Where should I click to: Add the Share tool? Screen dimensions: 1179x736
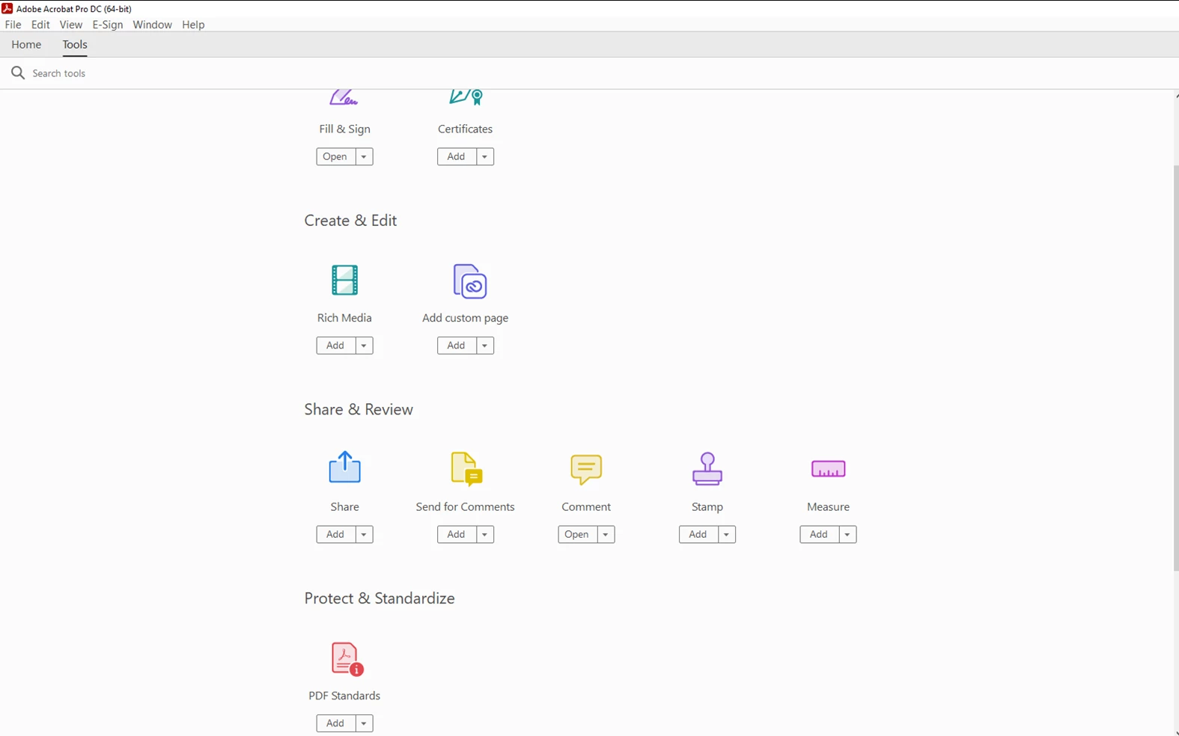tap(335, 534)
